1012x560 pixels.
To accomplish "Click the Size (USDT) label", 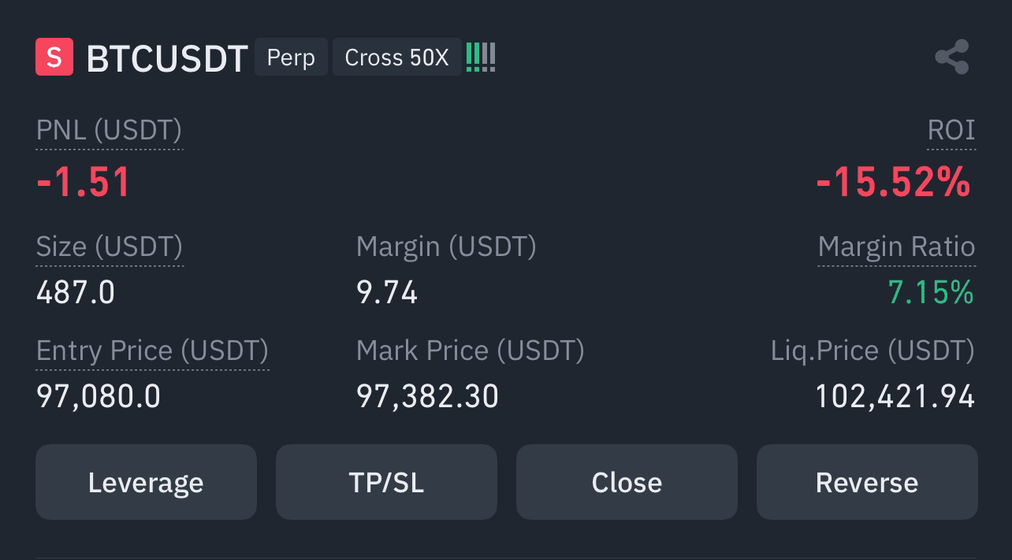I will [x=110, y=247].
